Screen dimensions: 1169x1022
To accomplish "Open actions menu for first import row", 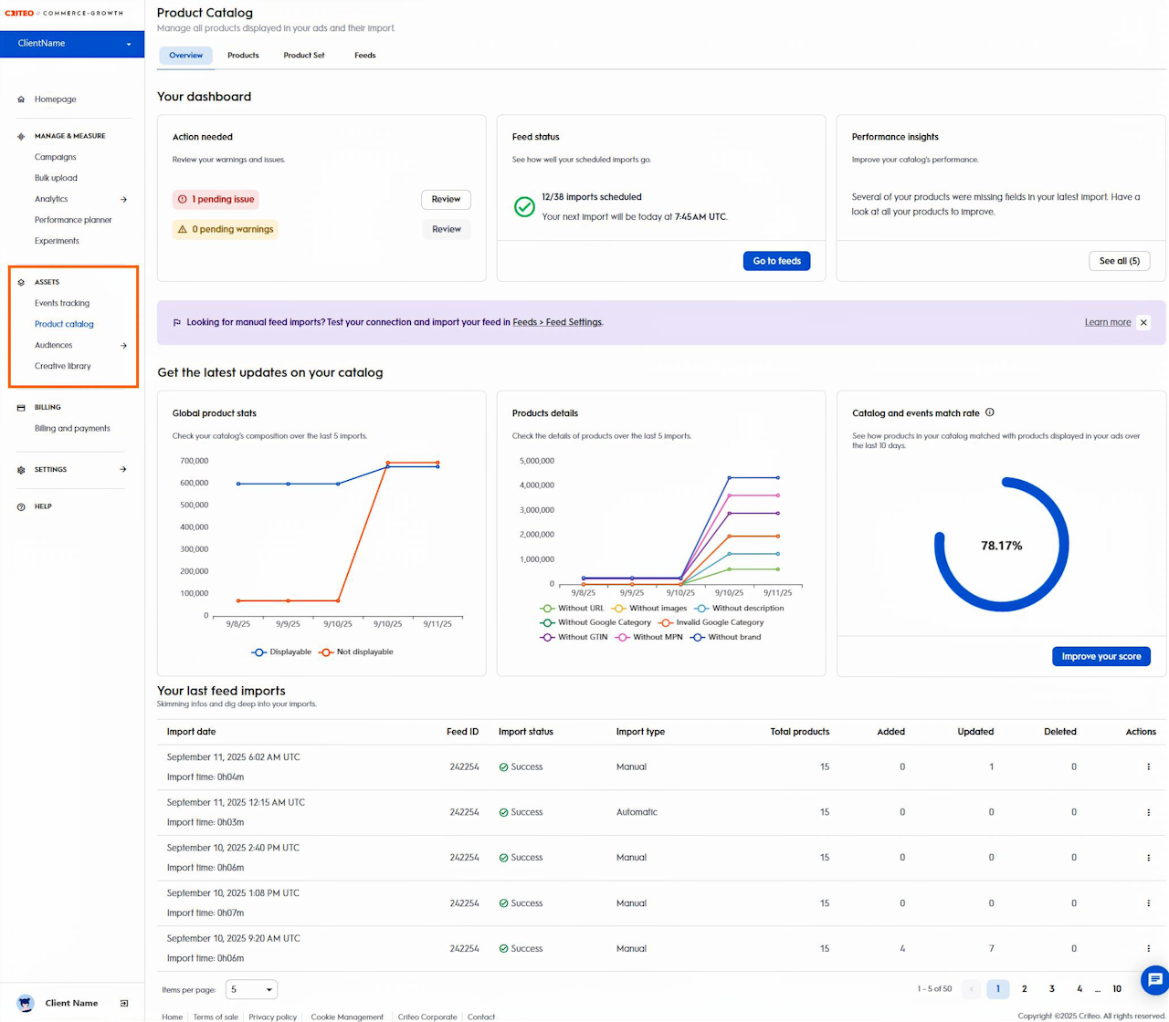I will [1148, 766].
